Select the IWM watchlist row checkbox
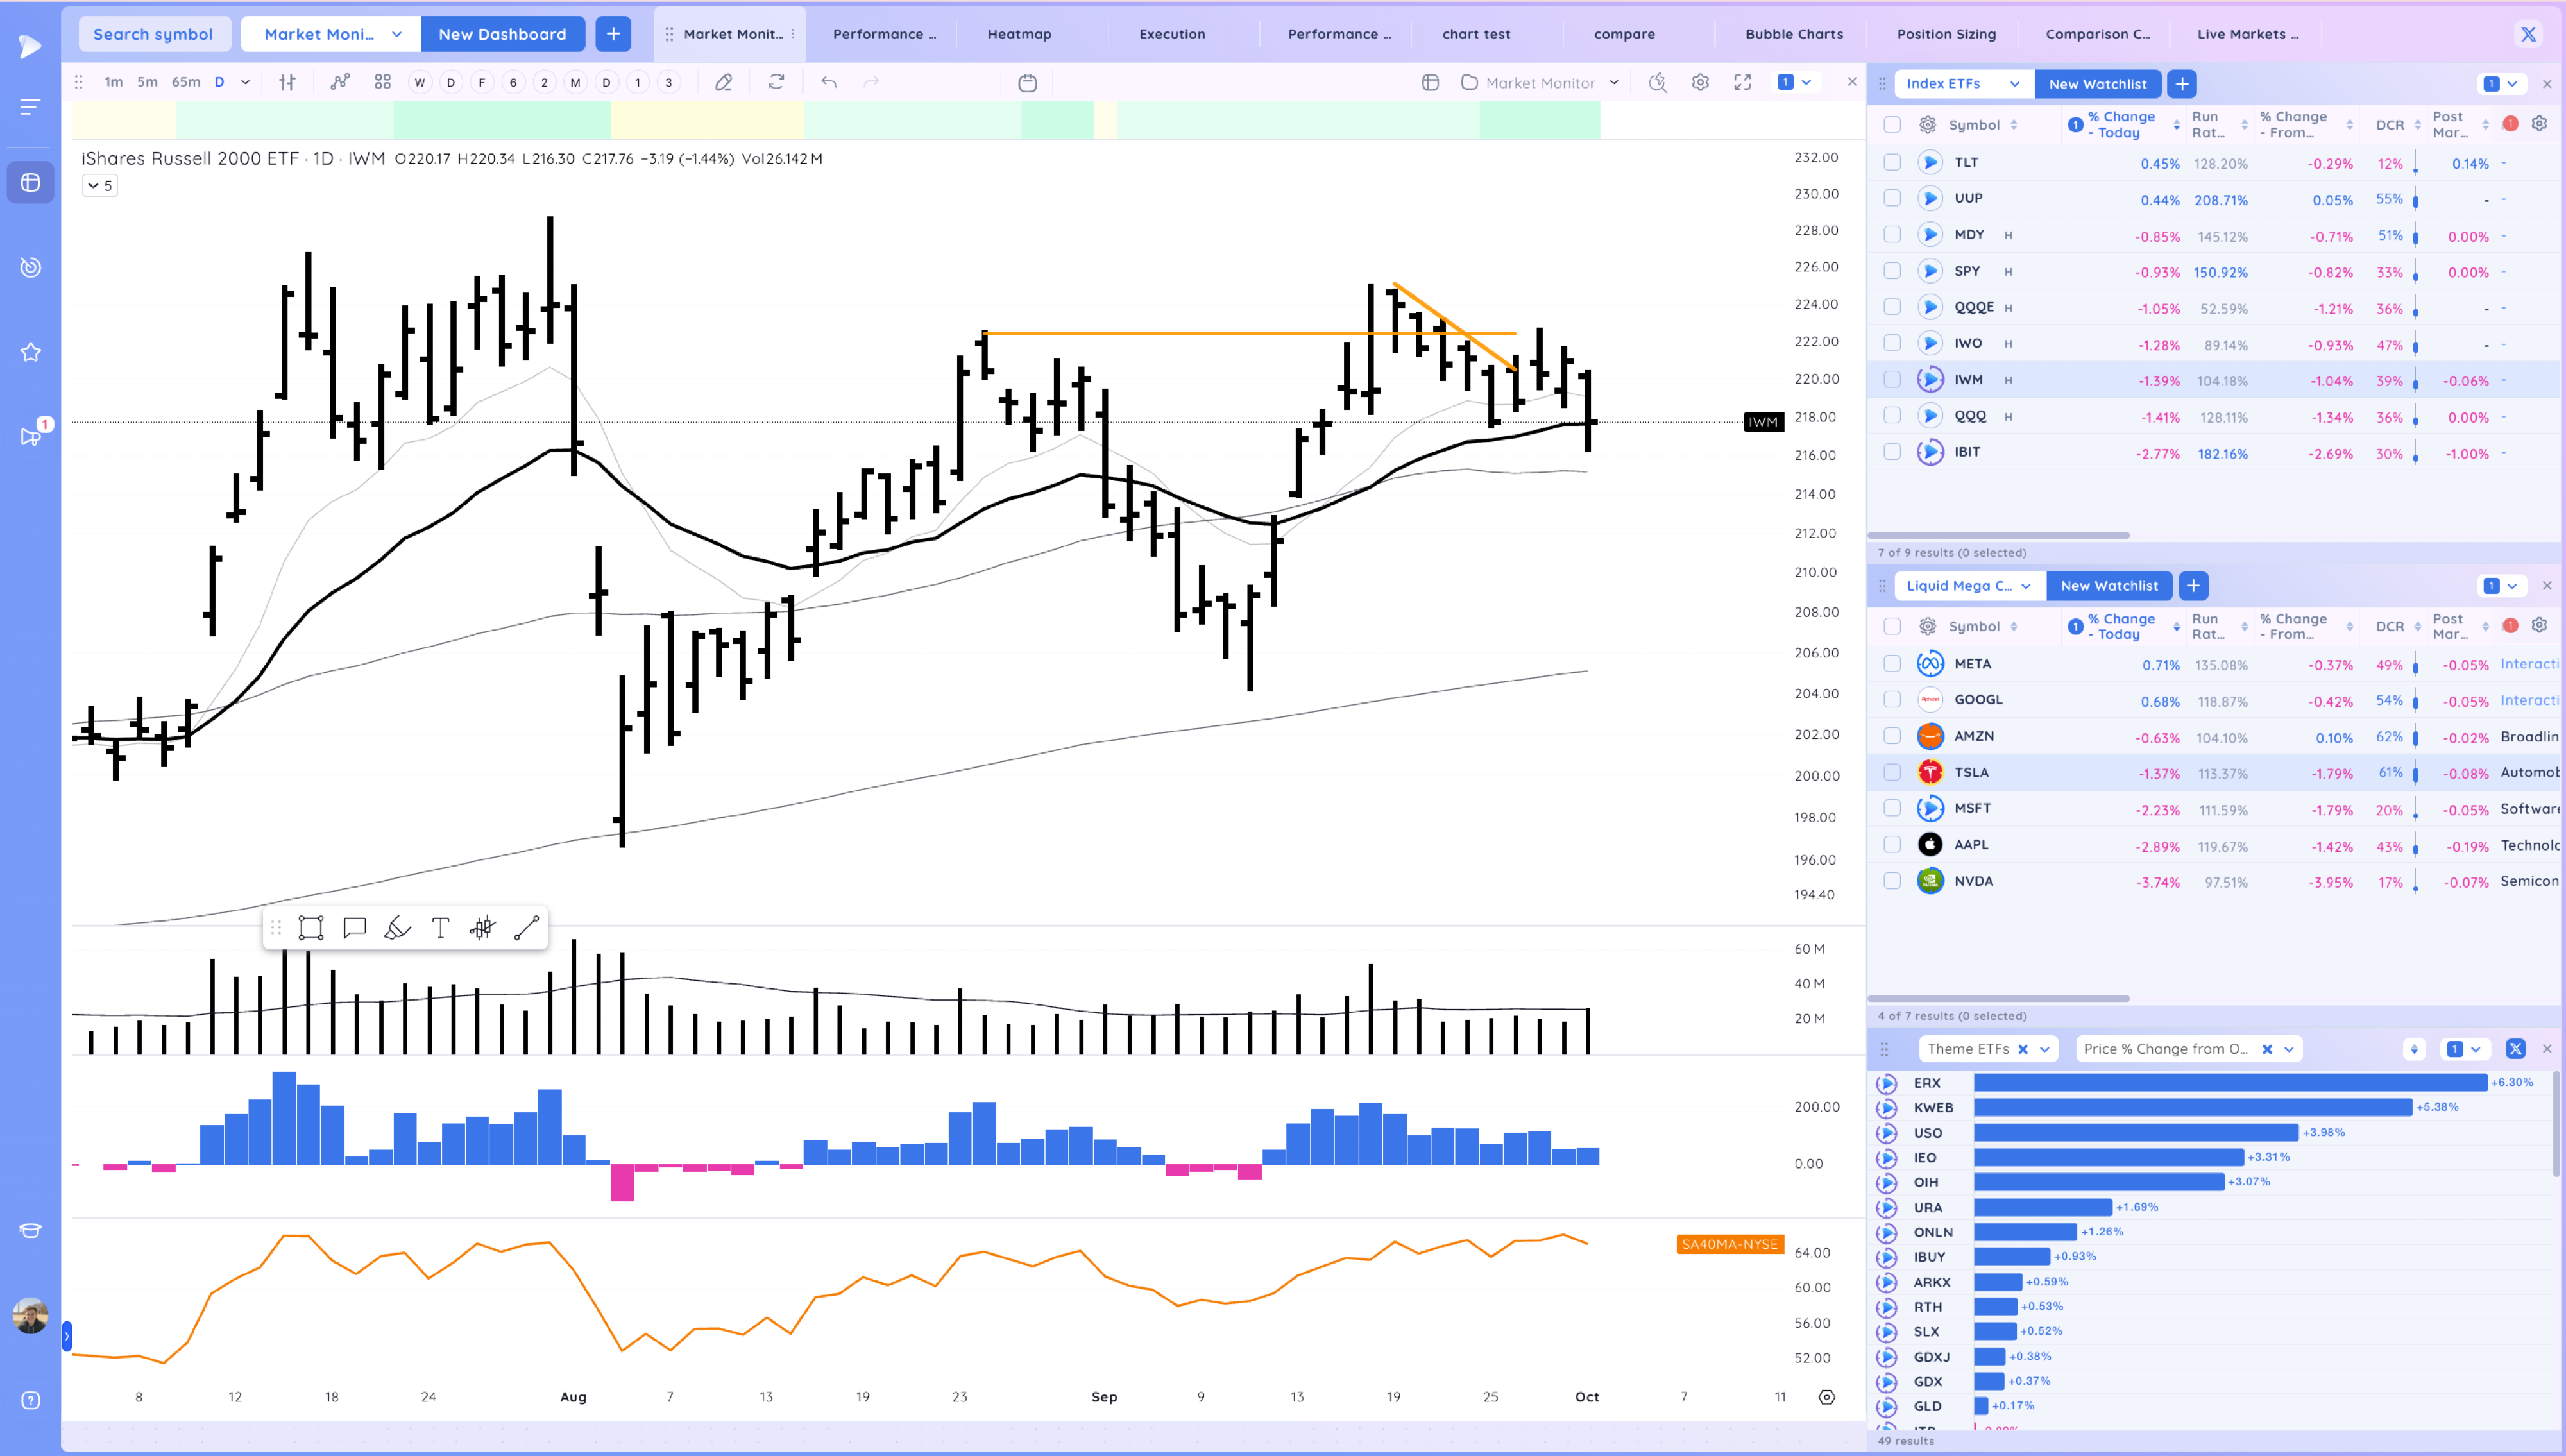2566x1456 pixels. pos(1892,380)
